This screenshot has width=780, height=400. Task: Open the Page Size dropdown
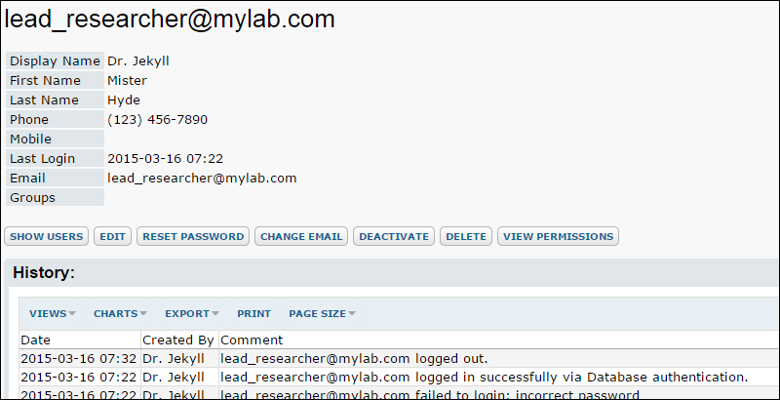point(323,313)
